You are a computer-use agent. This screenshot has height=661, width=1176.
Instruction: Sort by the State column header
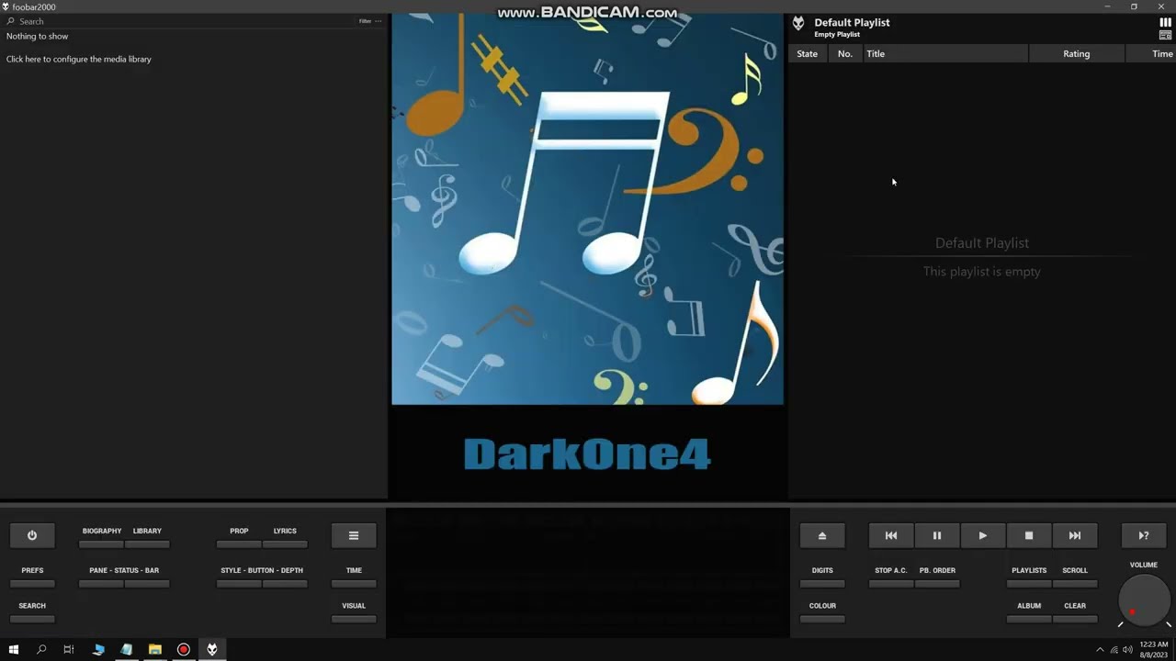point(808,53)
